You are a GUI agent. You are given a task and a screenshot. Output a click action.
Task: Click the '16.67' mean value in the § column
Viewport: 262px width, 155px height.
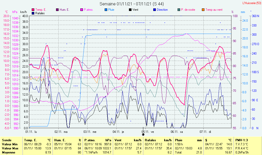pyautogui.click(x=228, y=152)
